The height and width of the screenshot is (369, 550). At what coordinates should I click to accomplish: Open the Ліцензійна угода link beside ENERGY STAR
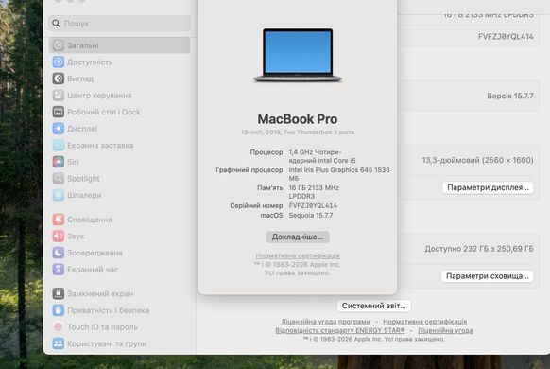point(445,330)
